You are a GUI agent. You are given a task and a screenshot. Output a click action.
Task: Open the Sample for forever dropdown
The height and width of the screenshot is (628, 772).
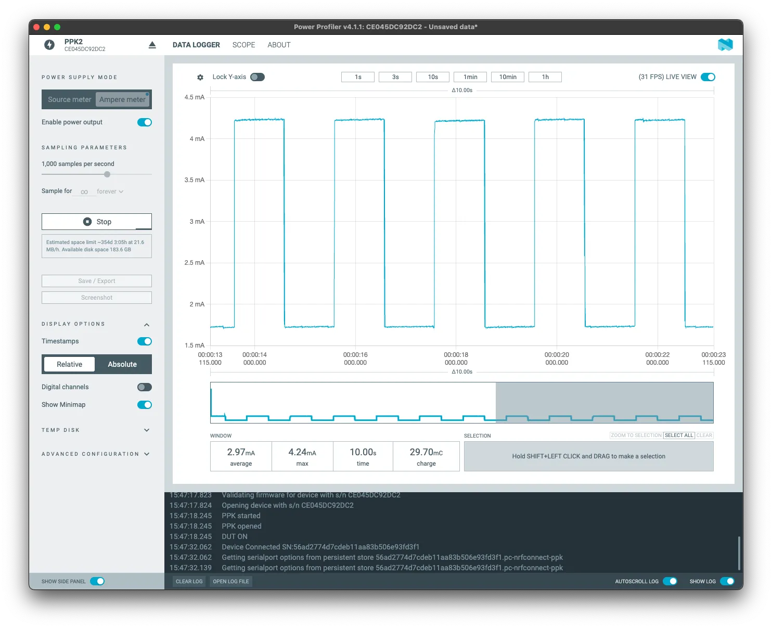point(110,191)
